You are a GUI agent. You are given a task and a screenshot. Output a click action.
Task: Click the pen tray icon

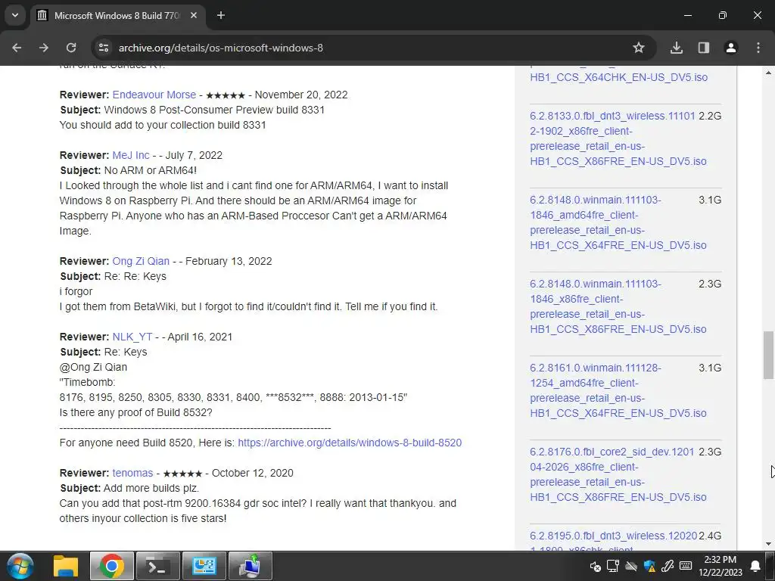pos(668,566)
